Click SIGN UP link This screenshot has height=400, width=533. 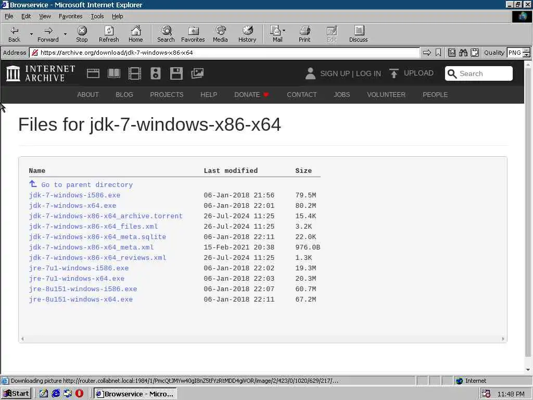335,73
